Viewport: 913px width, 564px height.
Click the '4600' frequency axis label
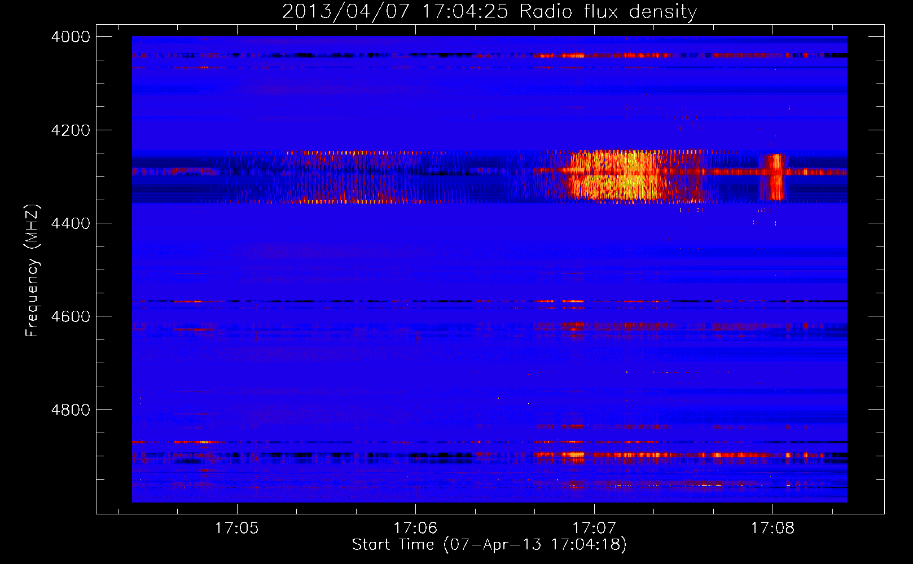(71, 316)
